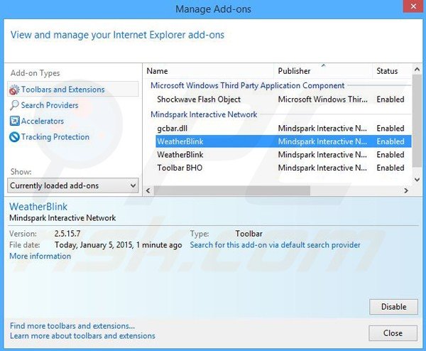Click scroll left arrow of horizontal scrollbar
The image size is (426, 351).
tap(148, 190)
